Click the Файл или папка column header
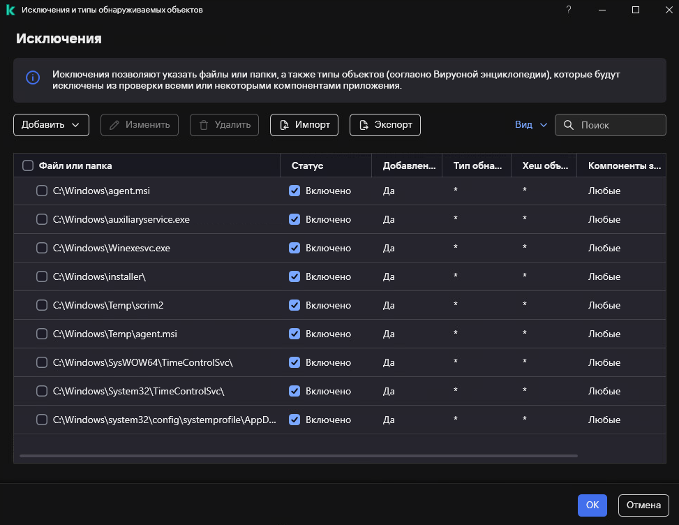Screen dimensions: 679x525 coord(75,165)
